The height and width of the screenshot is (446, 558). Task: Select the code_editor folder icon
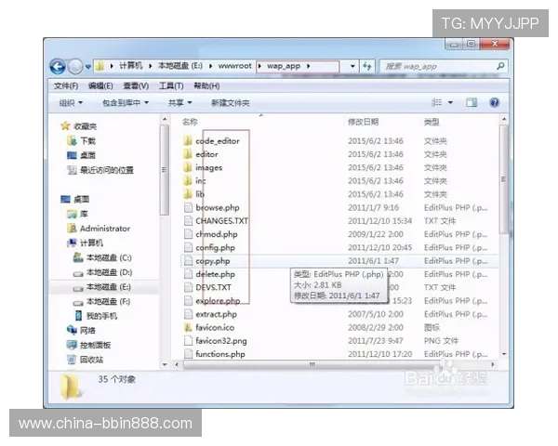point(187,141)
